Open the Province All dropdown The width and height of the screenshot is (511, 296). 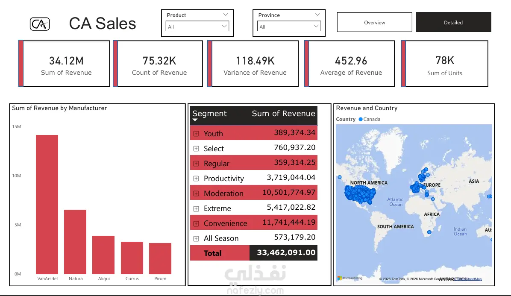pyautogui.click(x=289, y=26)
